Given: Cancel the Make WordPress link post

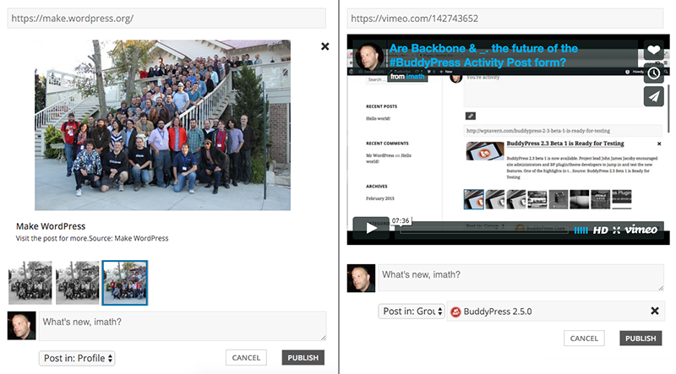Looking at the screenshot, I should tap(246, 358).
